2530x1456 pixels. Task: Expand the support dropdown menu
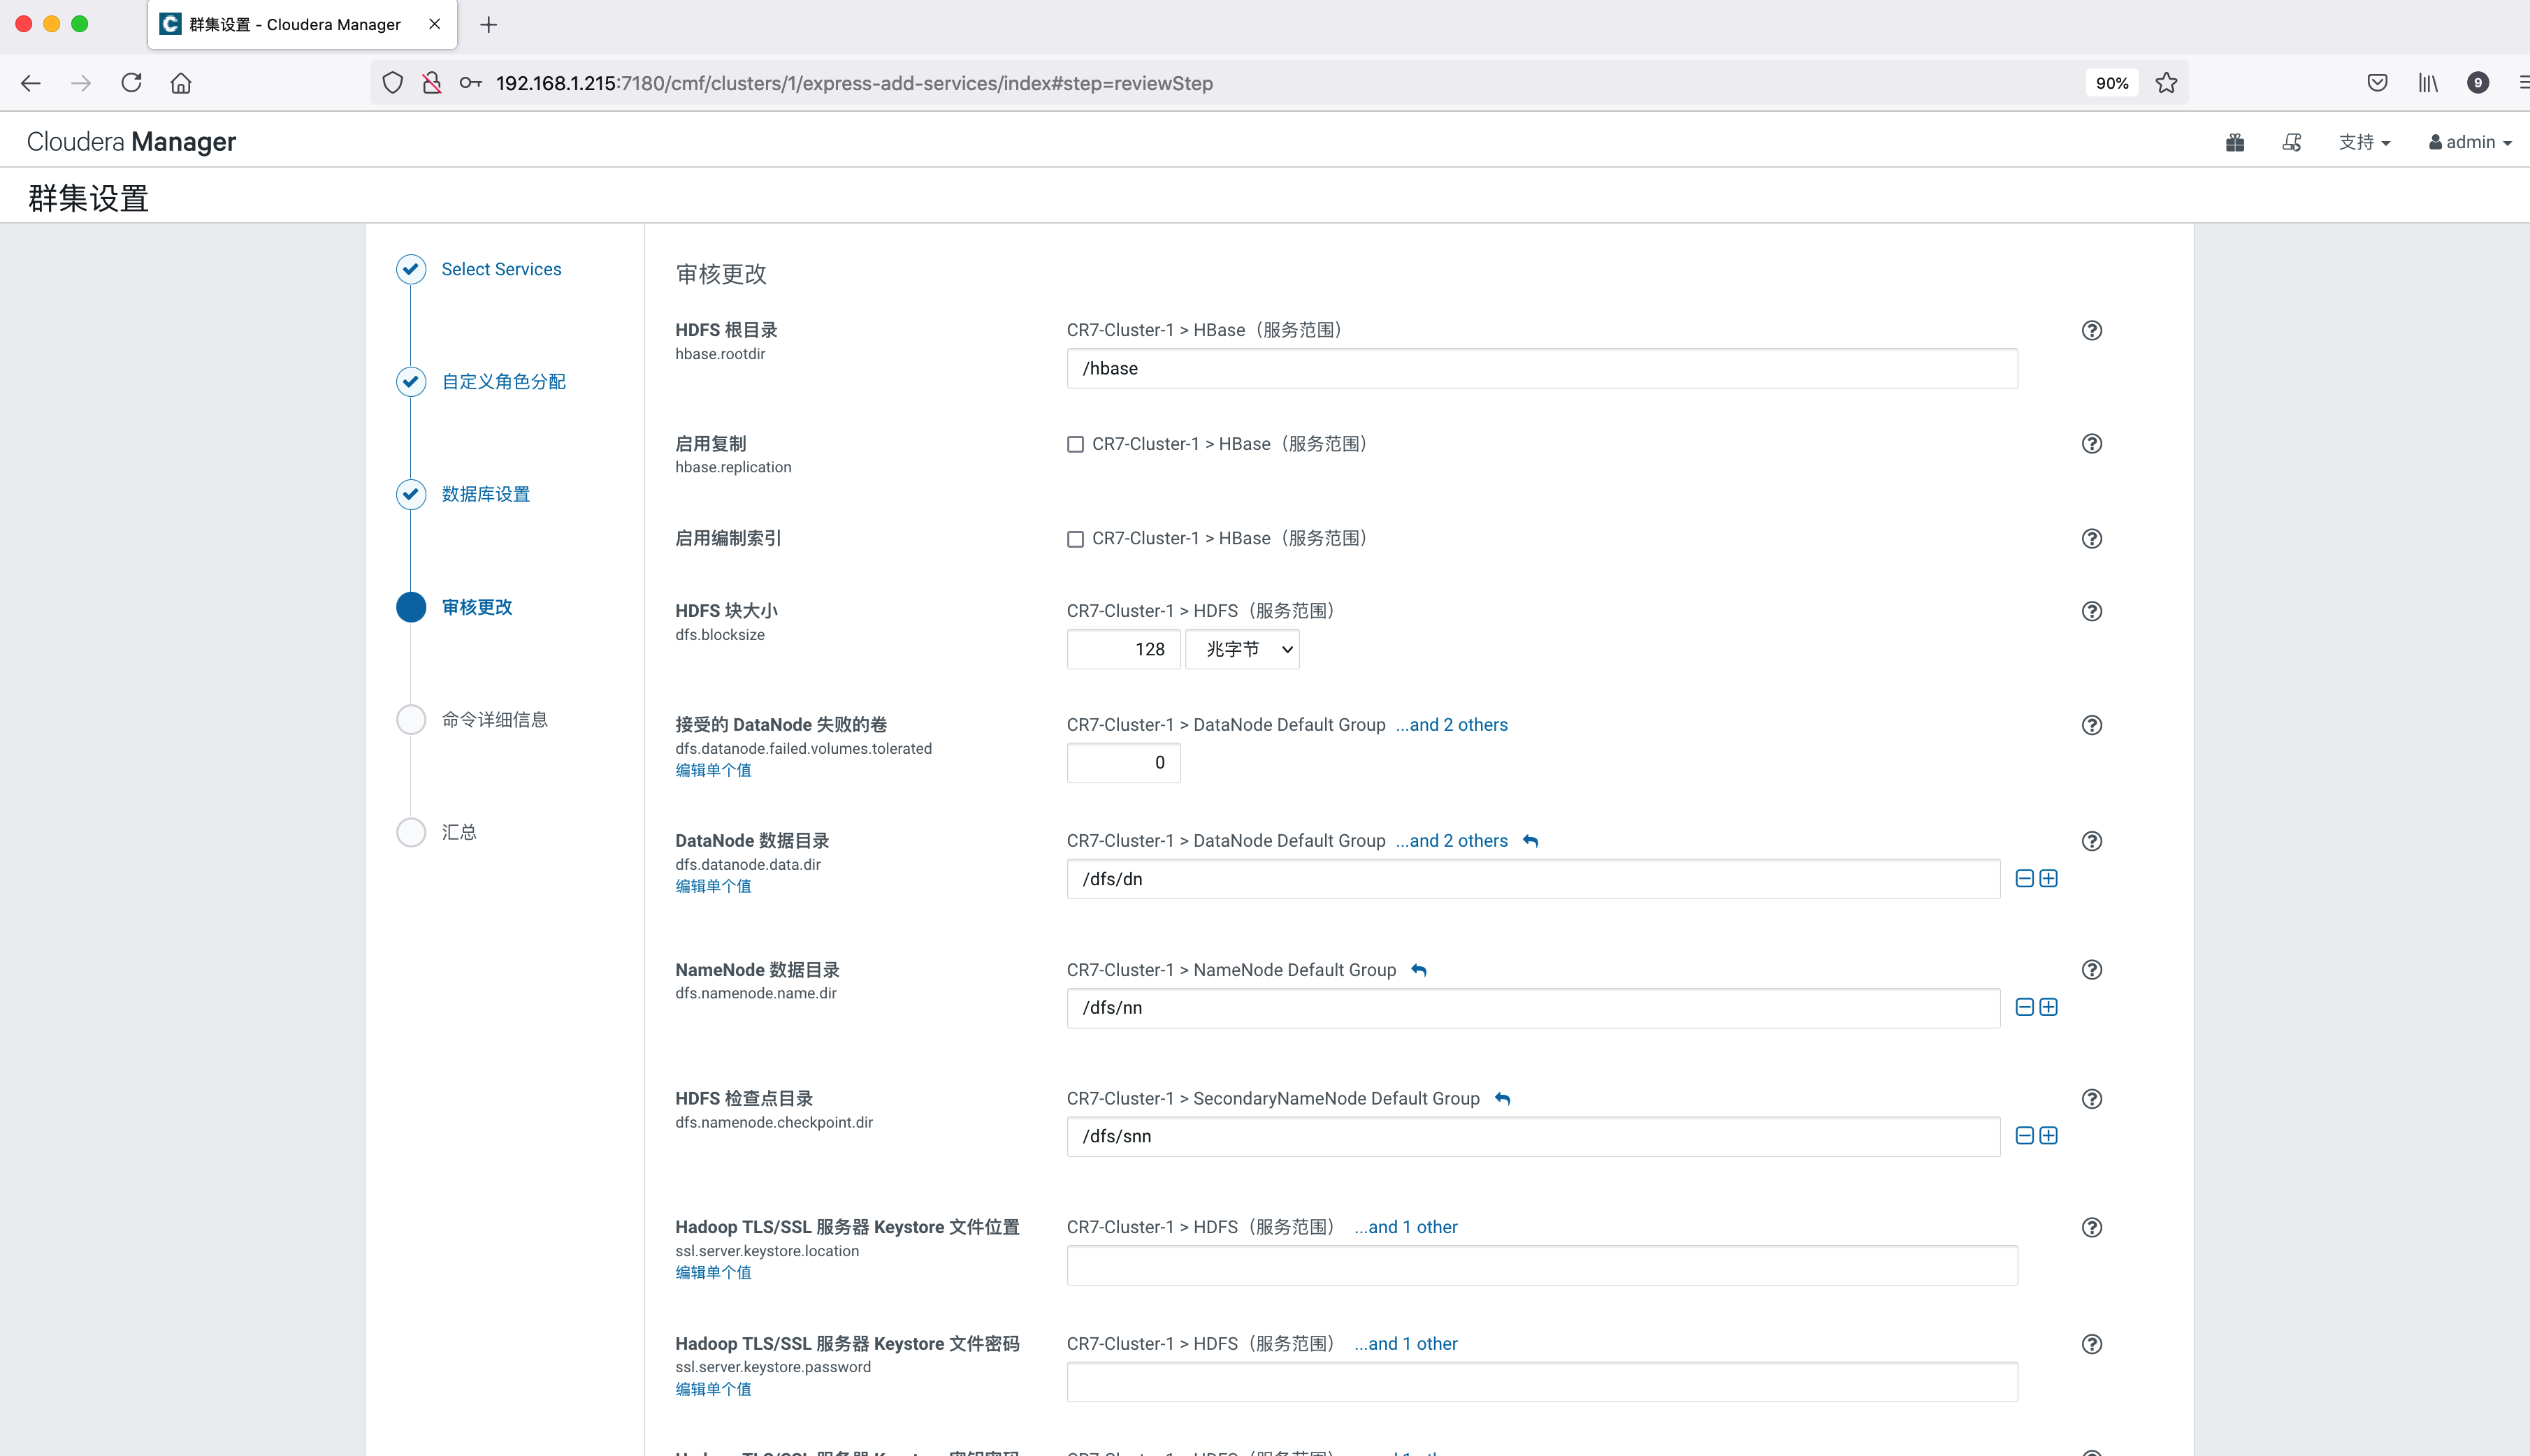pos(2363,142)
